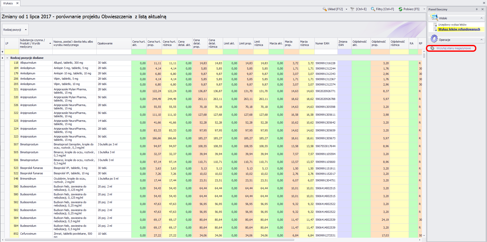Click the funnel filter icon [Ctrl+E]
Viewport: 487px width, 242px height.
click(352, 9)
